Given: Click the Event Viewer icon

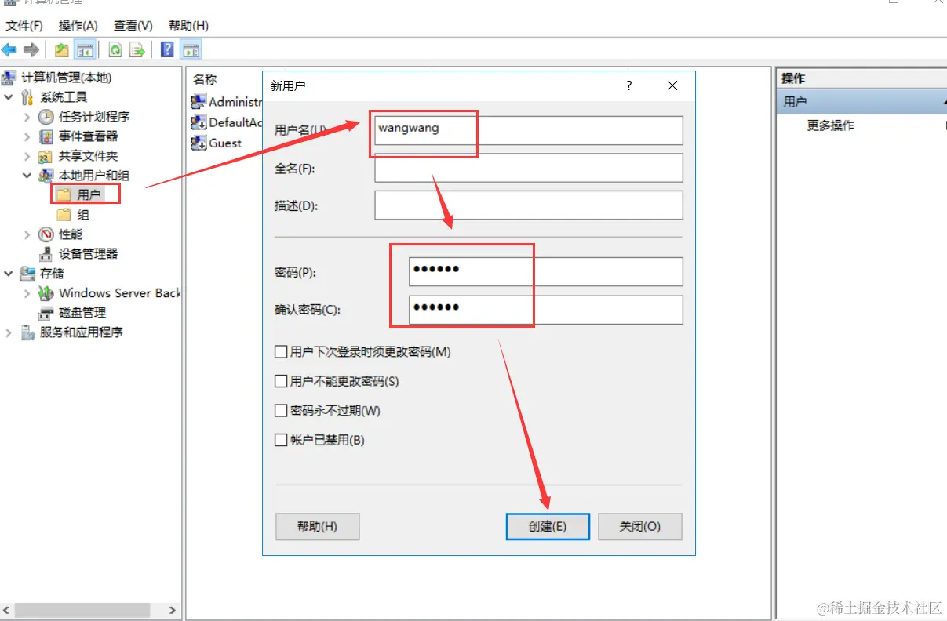Looking at the screenshot, I should point(46,136).
